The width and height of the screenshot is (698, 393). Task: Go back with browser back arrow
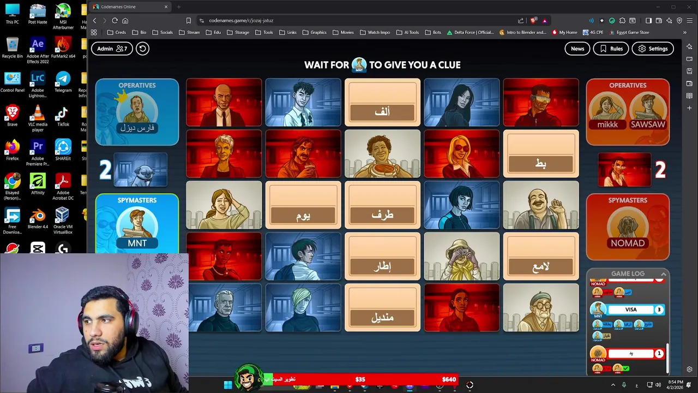click(x=94, y=21)
